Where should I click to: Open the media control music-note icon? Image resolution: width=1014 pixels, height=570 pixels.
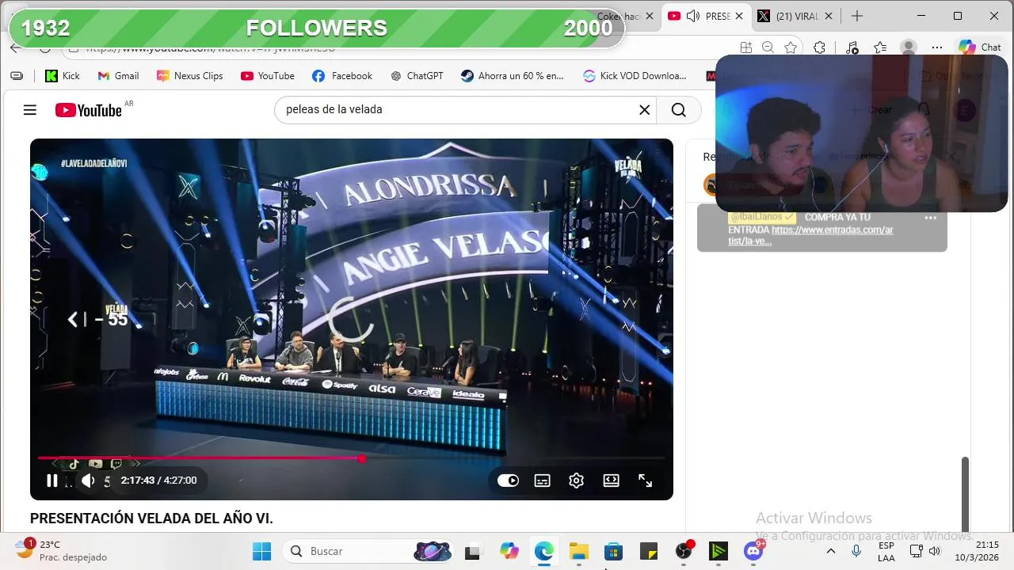click(x=852, y=47)
